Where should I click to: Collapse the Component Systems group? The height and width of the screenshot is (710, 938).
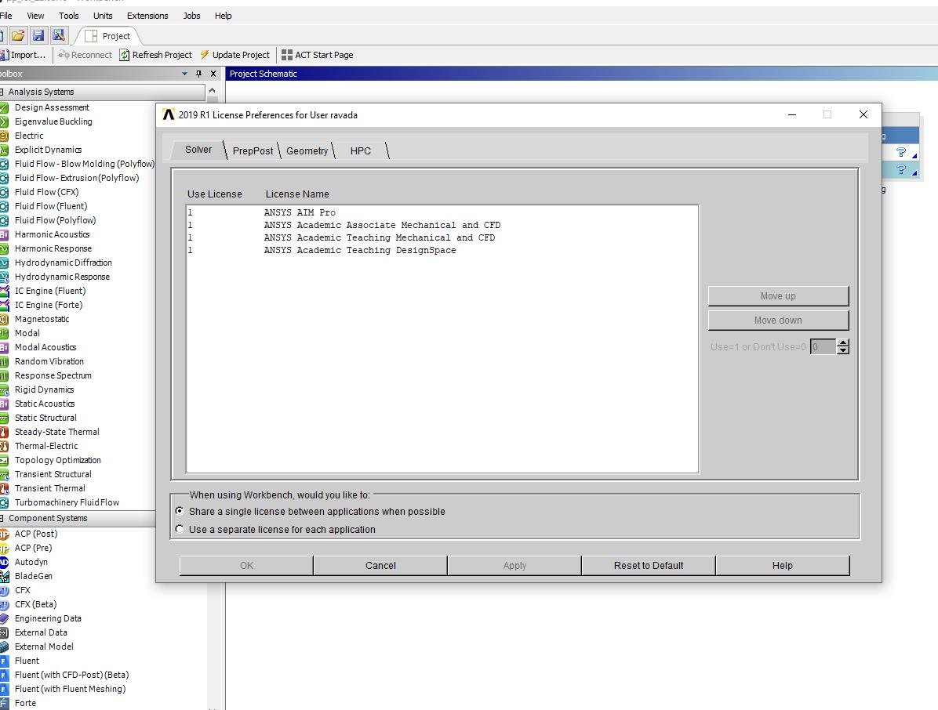click(x=2, y=518)
